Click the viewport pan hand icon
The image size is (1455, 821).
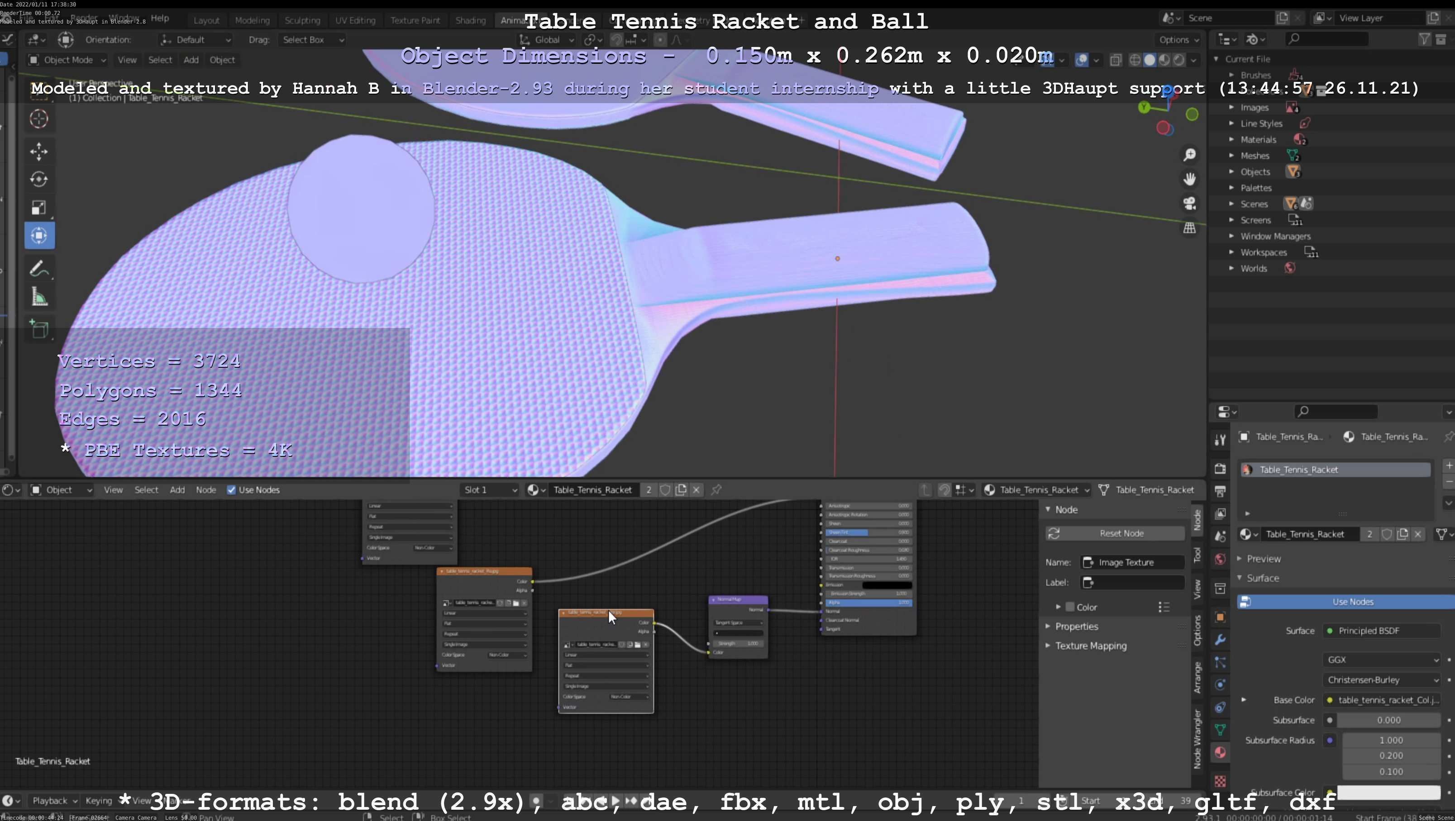point(1189,179)
